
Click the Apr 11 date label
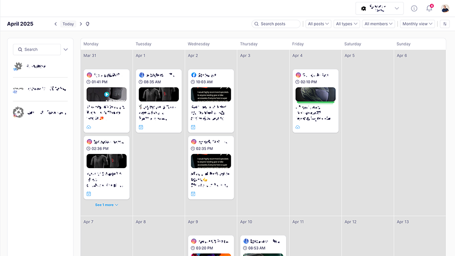[x=298, y=222]
